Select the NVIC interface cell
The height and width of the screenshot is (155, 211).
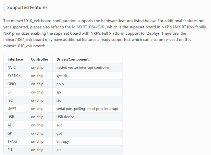[x=12, y=67]
